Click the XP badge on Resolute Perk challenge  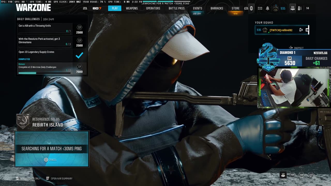point(79,41)
